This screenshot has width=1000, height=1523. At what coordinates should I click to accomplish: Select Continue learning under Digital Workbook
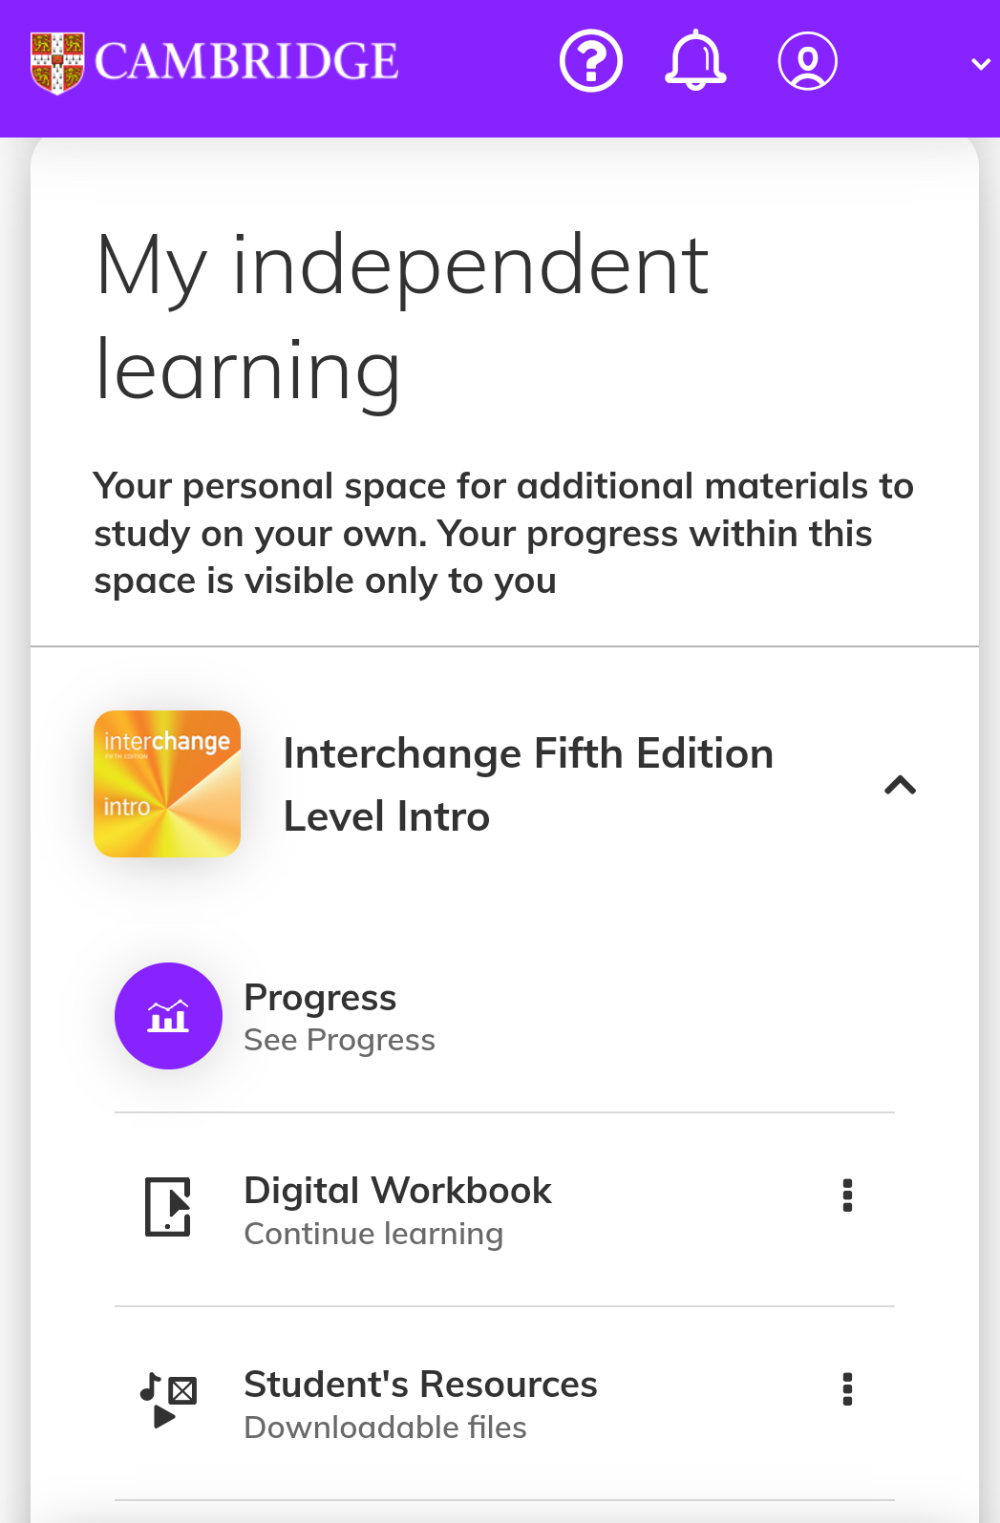point(373,1234)
